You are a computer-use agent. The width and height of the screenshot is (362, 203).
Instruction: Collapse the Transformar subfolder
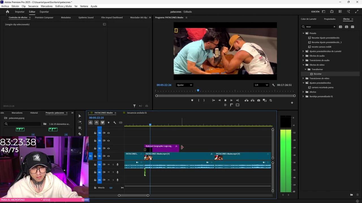306,69
